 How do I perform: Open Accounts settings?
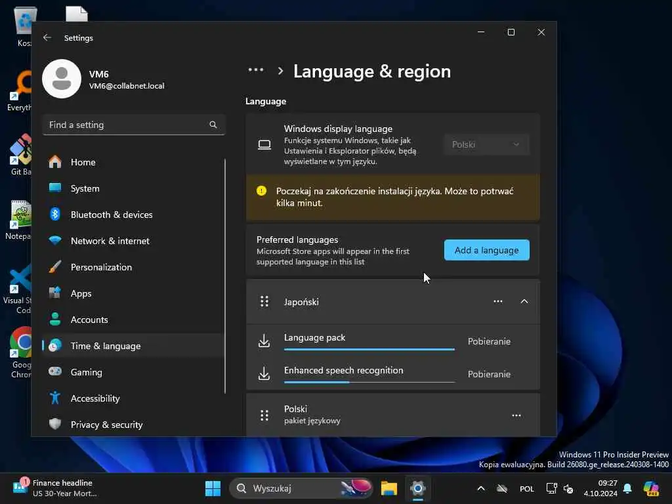133,320
